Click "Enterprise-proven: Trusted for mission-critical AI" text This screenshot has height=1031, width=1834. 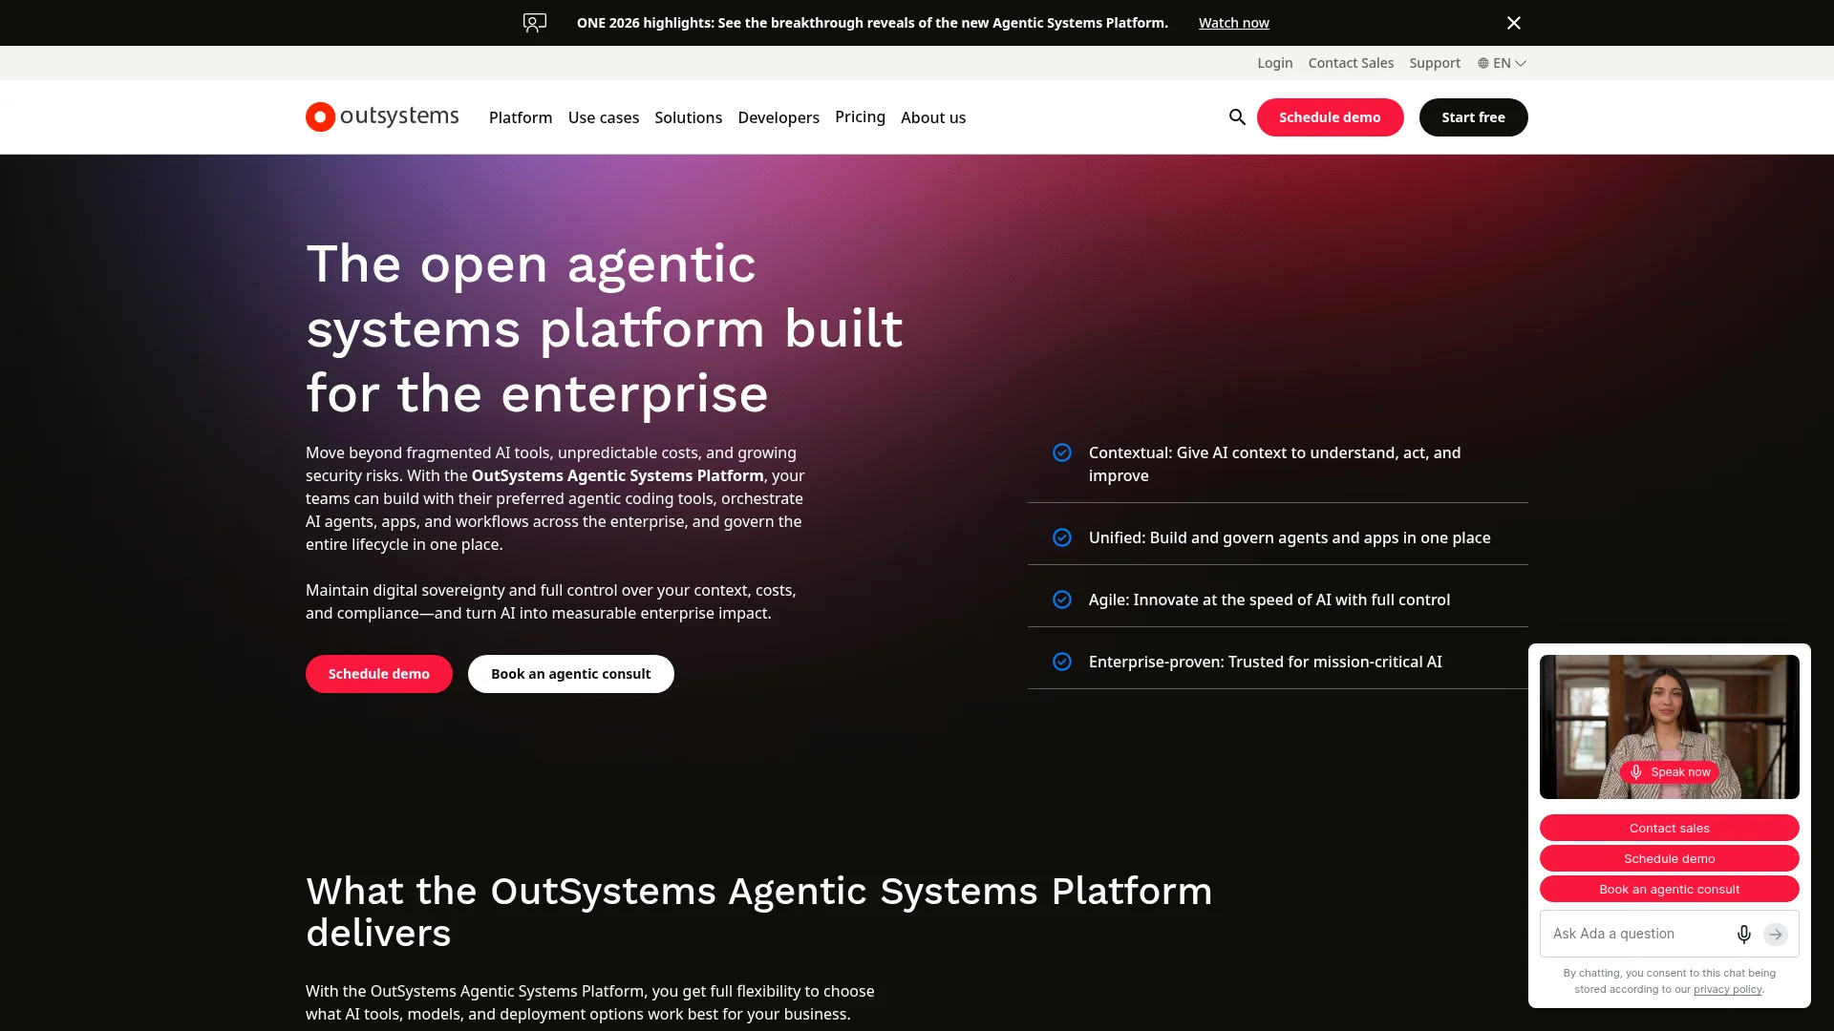point(1266,662)
